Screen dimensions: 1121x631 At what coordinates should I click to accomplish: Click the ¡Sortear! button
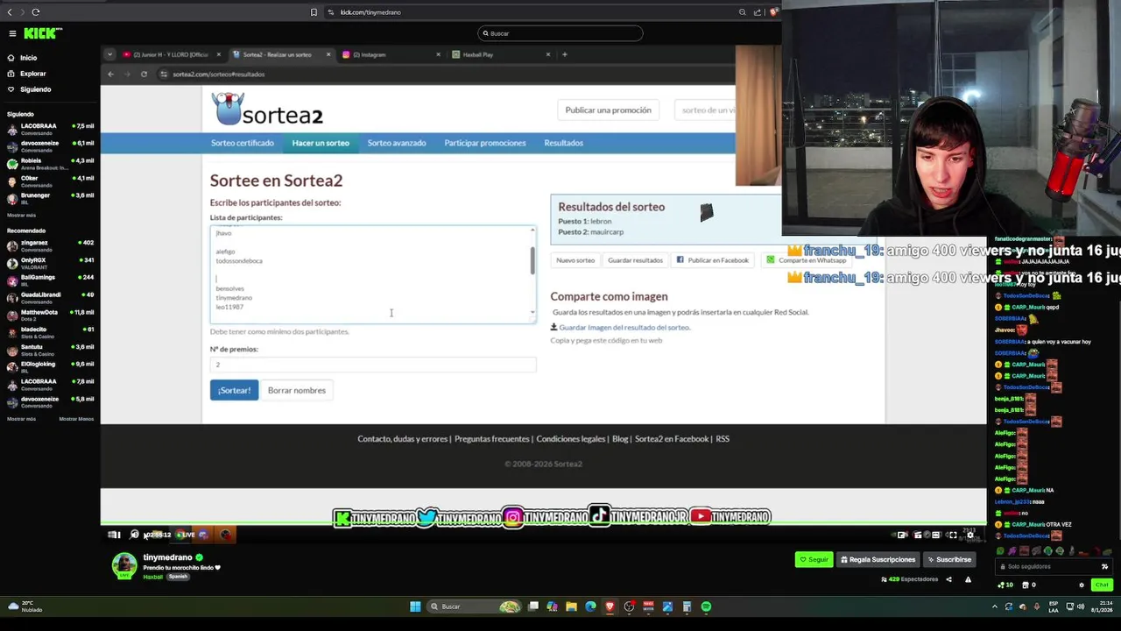234,390
